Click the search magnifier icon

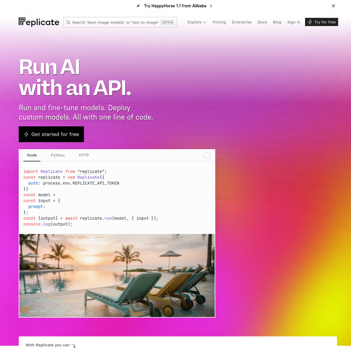[x=68, y=22]
